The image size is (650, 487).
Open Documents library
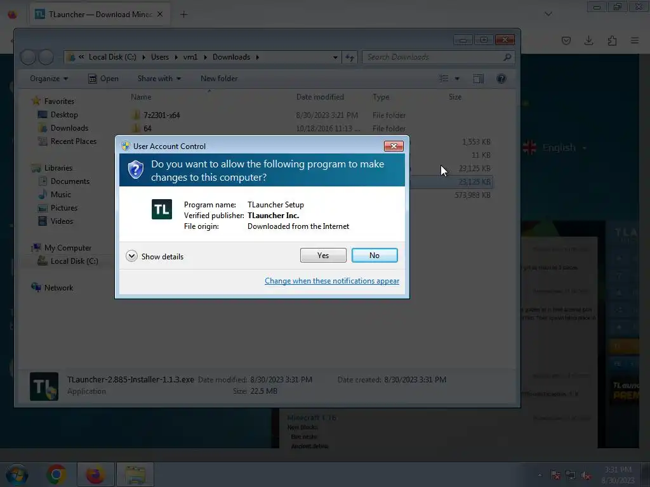pyautogui.click(x=70, y=181)
